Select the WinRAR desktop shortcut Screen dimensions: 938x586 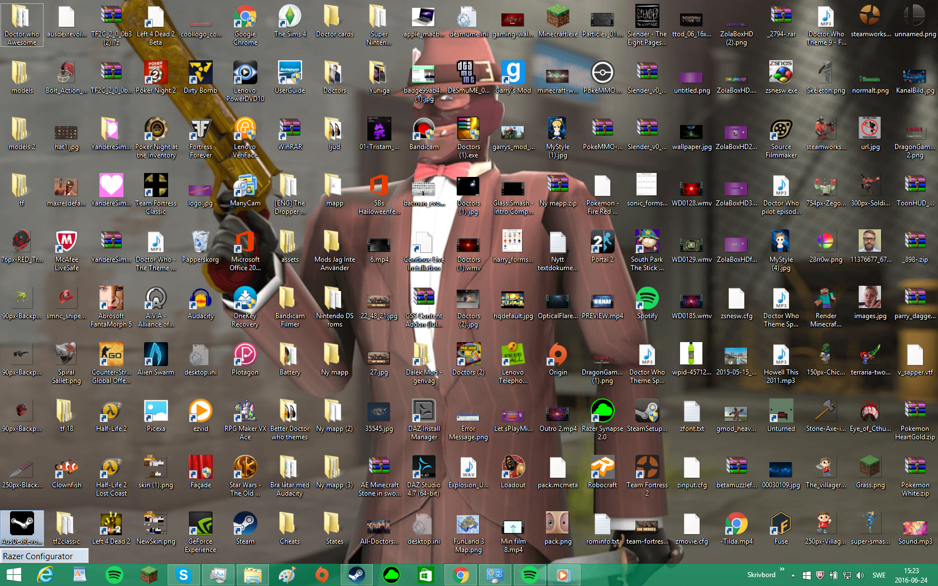tap(290, 134)
